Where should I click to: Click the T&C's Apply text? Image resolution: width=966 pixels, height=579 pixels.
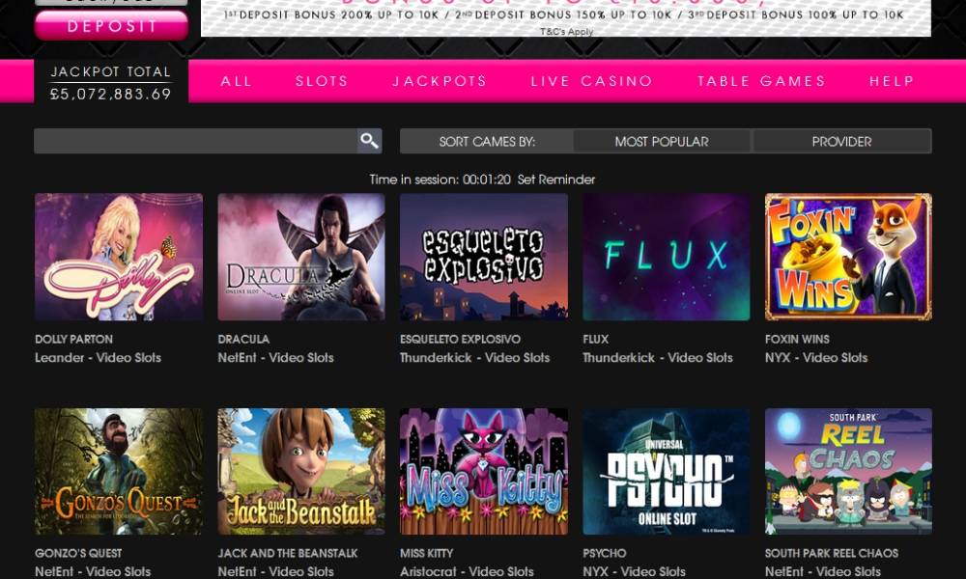click(566, 32)
